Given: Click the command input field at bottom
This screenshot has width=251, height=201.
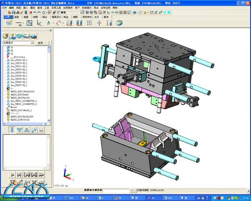Looking at the screenshot, I should [x=116, y=190].
